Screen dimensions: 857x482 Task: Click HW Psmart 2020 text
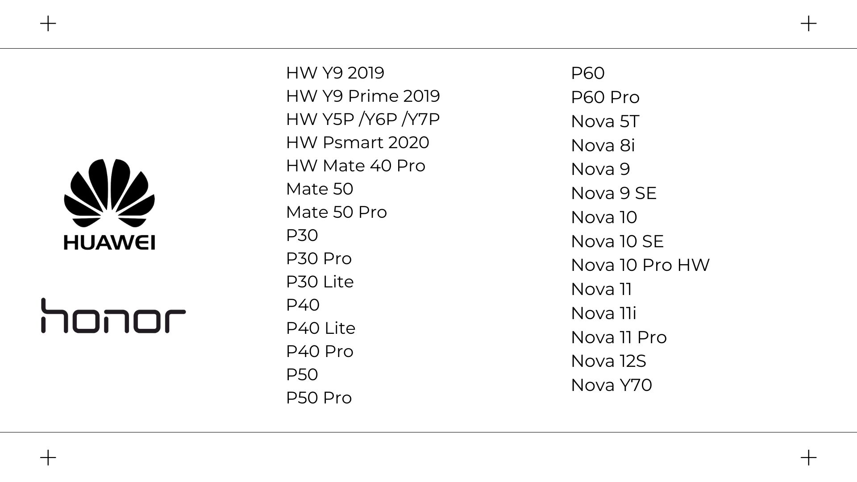click(x=358, y=142)
